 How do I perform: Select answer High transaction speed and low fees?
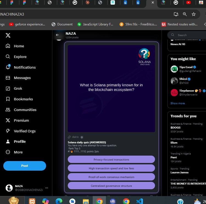click(111, 168)
